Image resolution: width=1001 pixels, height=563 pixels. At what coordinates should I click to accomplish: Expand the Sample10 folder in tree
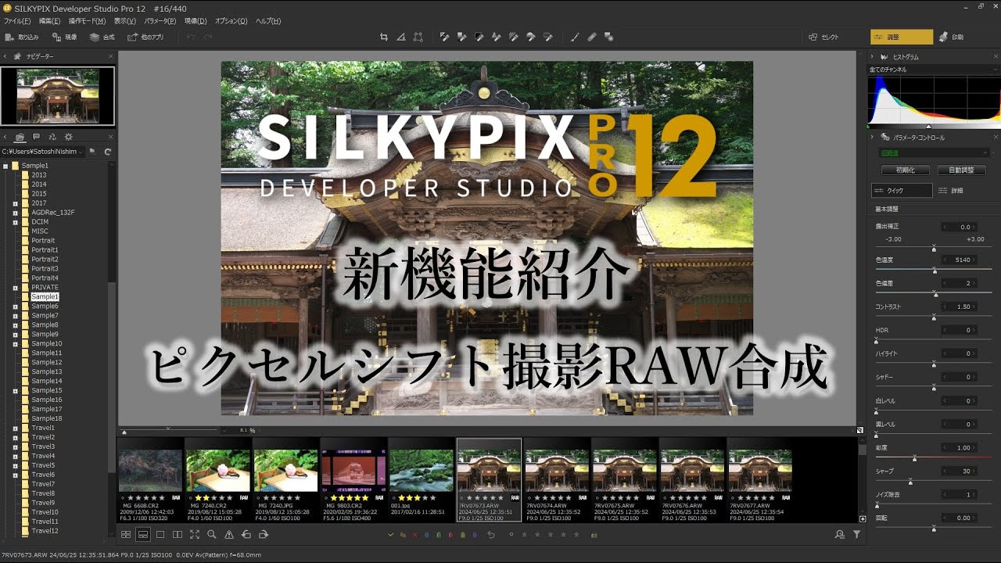tap(15, 344)
